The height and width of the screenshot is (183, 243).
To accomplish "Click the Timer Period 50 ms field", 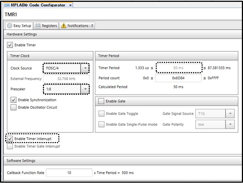I will 178,68.
